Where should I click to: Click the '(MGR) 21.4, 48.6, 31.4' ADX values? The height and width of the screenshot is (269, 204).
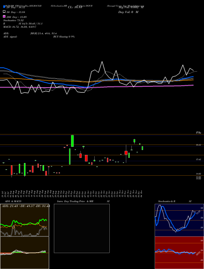(43, 33)
